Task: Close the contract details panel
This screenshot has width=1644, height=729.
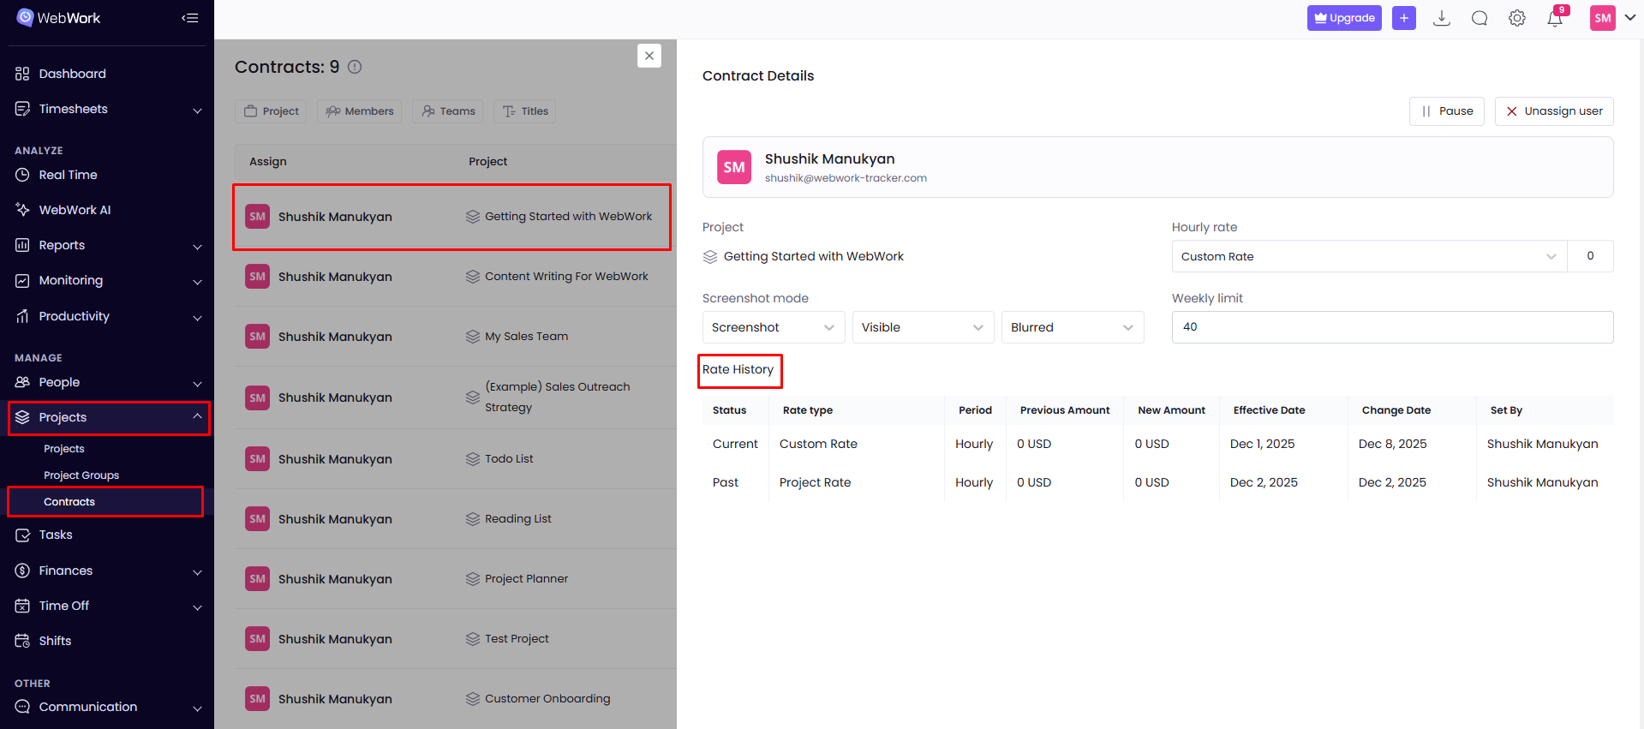Action: click(649, 56)
